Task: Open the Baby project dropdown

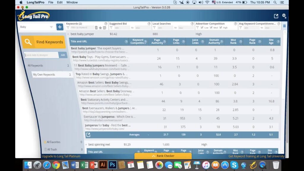Action: coord(36,27)
